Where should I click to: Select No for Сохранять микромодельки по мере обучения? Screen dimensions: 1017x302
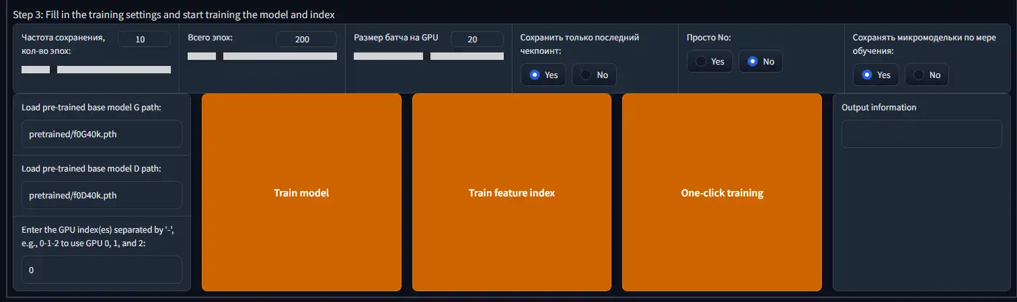pos(927,75)
